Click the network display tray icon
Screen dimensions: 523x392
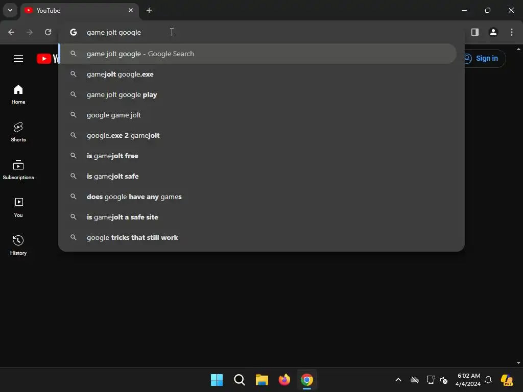click(x=431, y=380)
